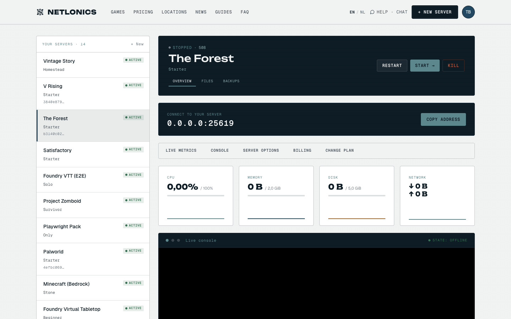
Task: Click the + New Server button
Action: pyautogui.click(x=435, y=12)
